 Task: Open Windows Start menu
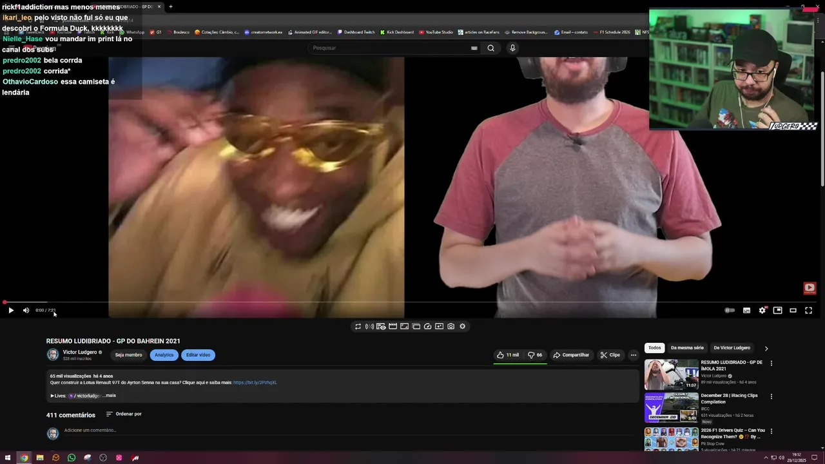tap(8, 458)
